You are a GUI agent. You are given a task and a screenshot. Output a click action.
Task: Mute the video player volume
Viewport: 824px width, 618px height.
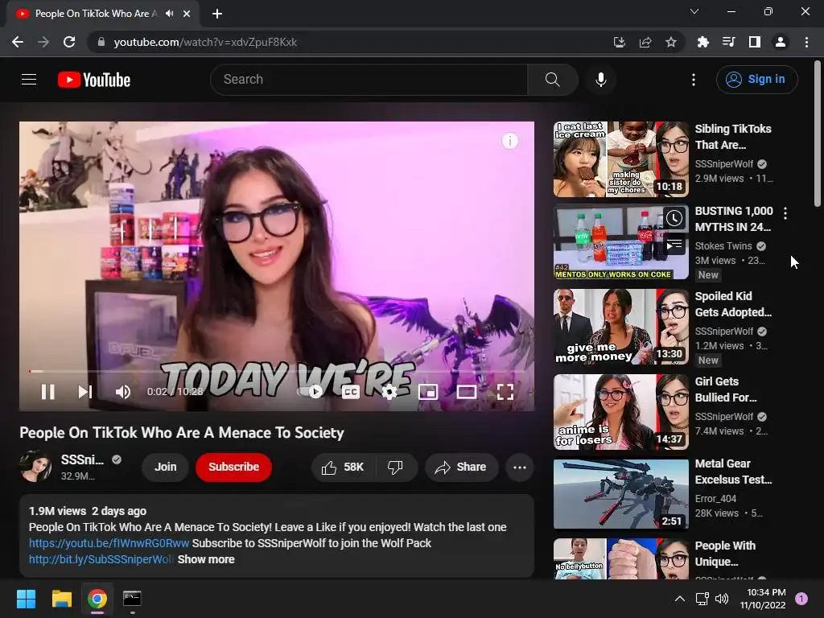tap(122, 392)
